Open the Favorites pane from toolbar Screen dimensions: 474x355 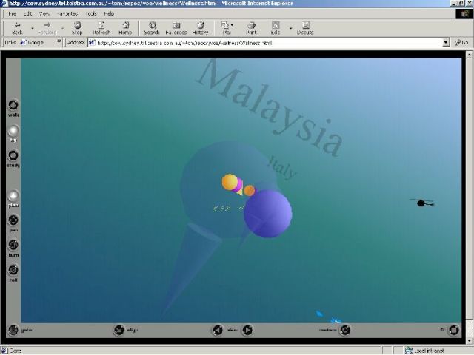point(176,28)
